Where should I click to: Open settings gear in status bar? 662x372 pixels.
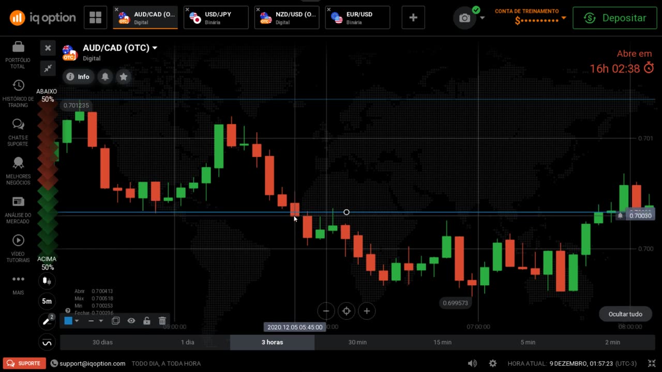point(493,363)
